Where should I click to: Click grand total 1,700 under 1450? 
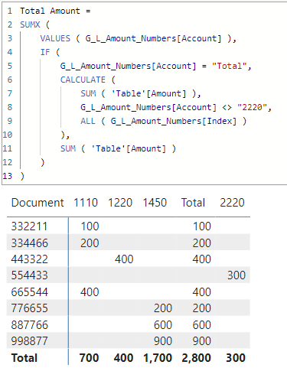pos(158,358)
